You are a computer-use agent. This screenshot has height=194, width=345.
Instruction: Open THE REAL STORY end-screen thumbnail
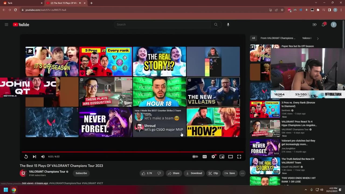(159, 61)
